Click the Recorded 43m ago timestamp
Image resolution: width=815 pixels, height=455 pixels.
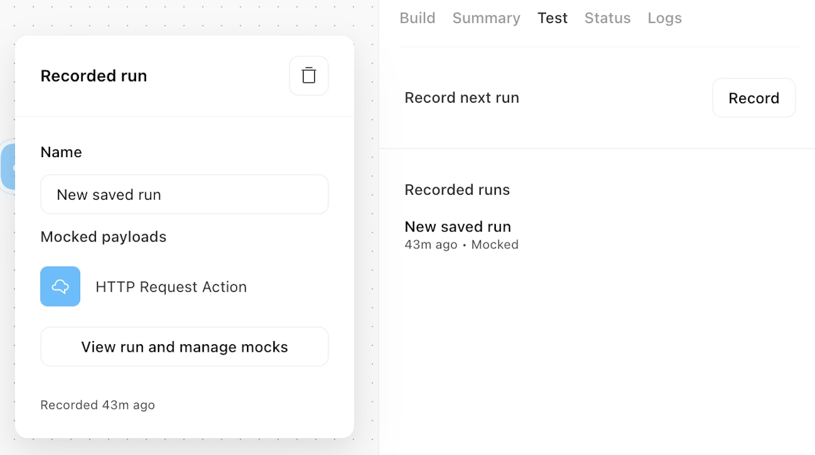pos(98,405)
